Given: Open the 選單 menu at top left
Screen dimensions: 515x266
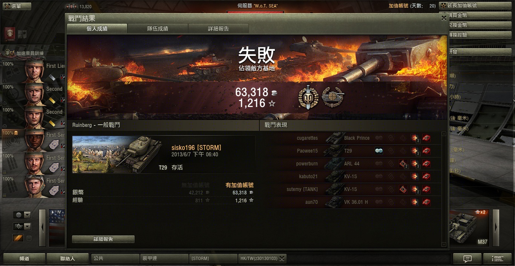Looking at the screenshot, I should click(12, 6).
